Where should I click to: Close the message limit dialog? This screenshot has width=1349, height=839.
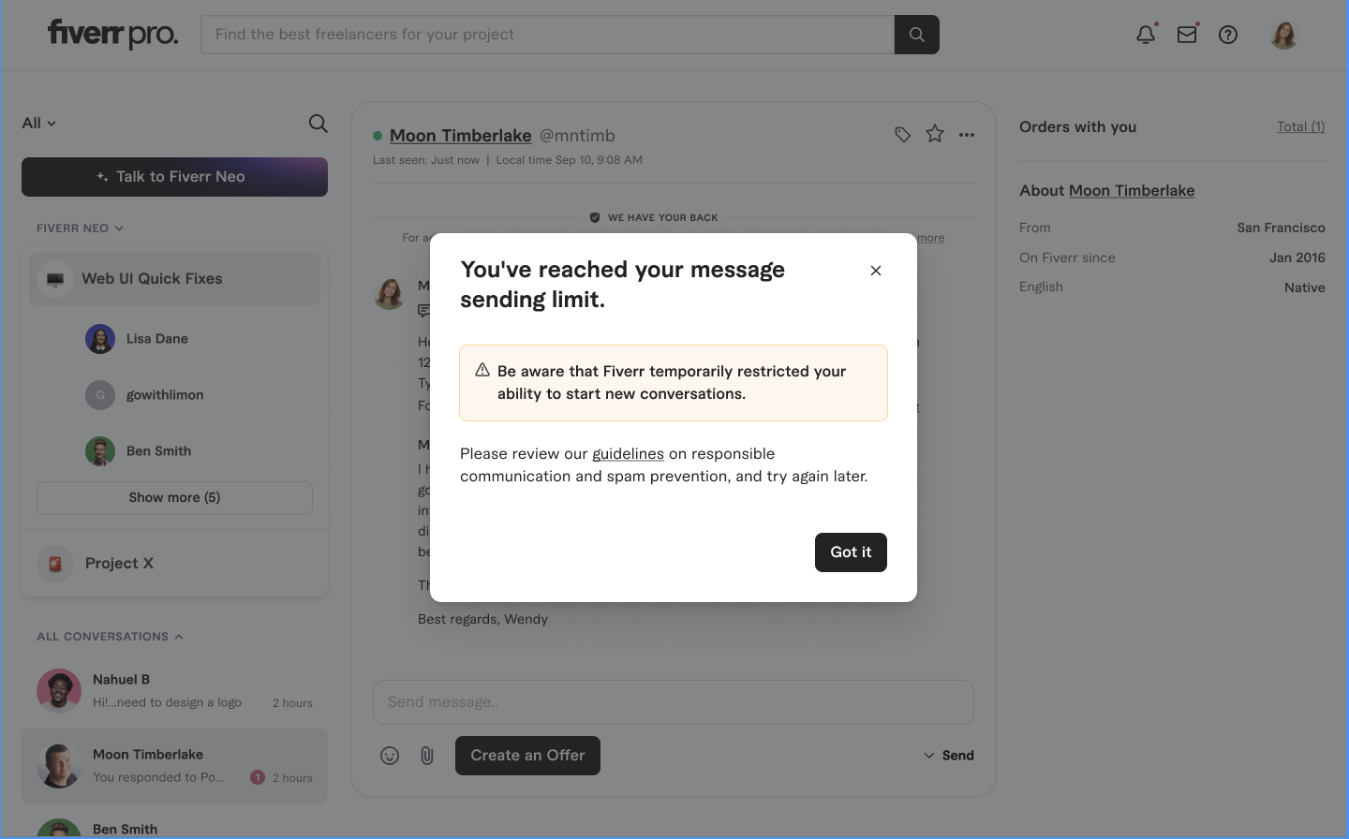tap(876, 271)
